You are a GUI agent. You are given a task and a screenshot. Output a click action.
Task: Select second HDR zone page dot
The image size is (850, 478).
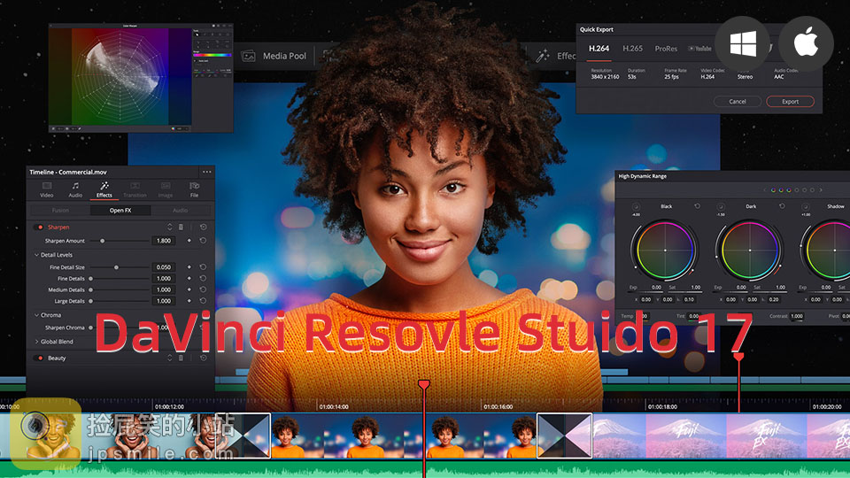point(781,190)
